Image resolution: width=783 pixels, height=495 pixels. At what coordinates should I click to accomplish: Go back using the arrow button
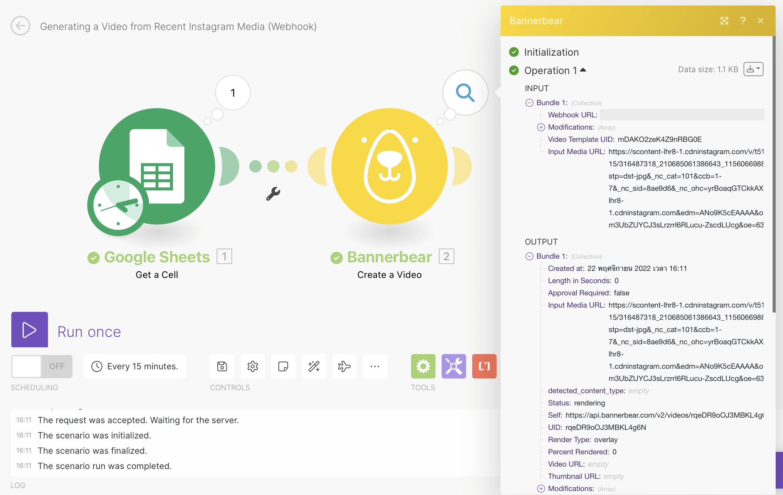tap(20, 26)
